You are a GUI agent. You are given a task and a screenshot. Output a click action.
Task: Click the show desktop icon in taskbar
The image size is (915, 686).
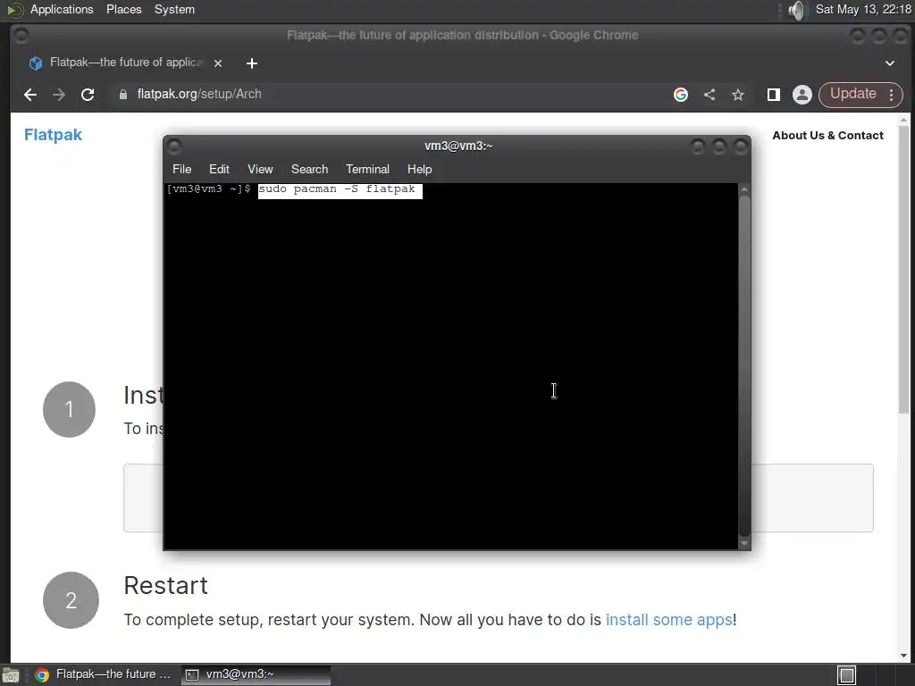[x=11, y=675]
